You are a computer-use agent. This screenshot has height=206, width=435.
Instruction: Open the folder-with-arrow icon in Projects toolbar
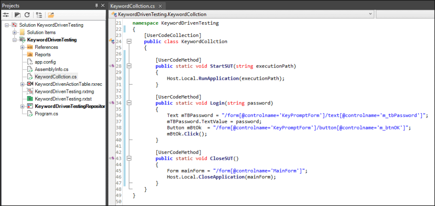(x=51, y=15)
